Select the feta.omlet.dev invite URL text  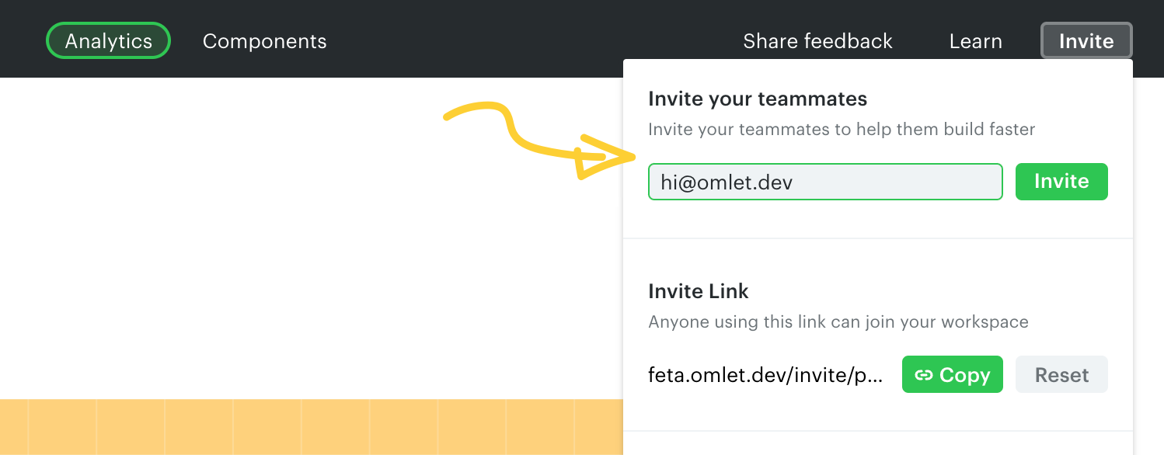click(x=765, y=375)
